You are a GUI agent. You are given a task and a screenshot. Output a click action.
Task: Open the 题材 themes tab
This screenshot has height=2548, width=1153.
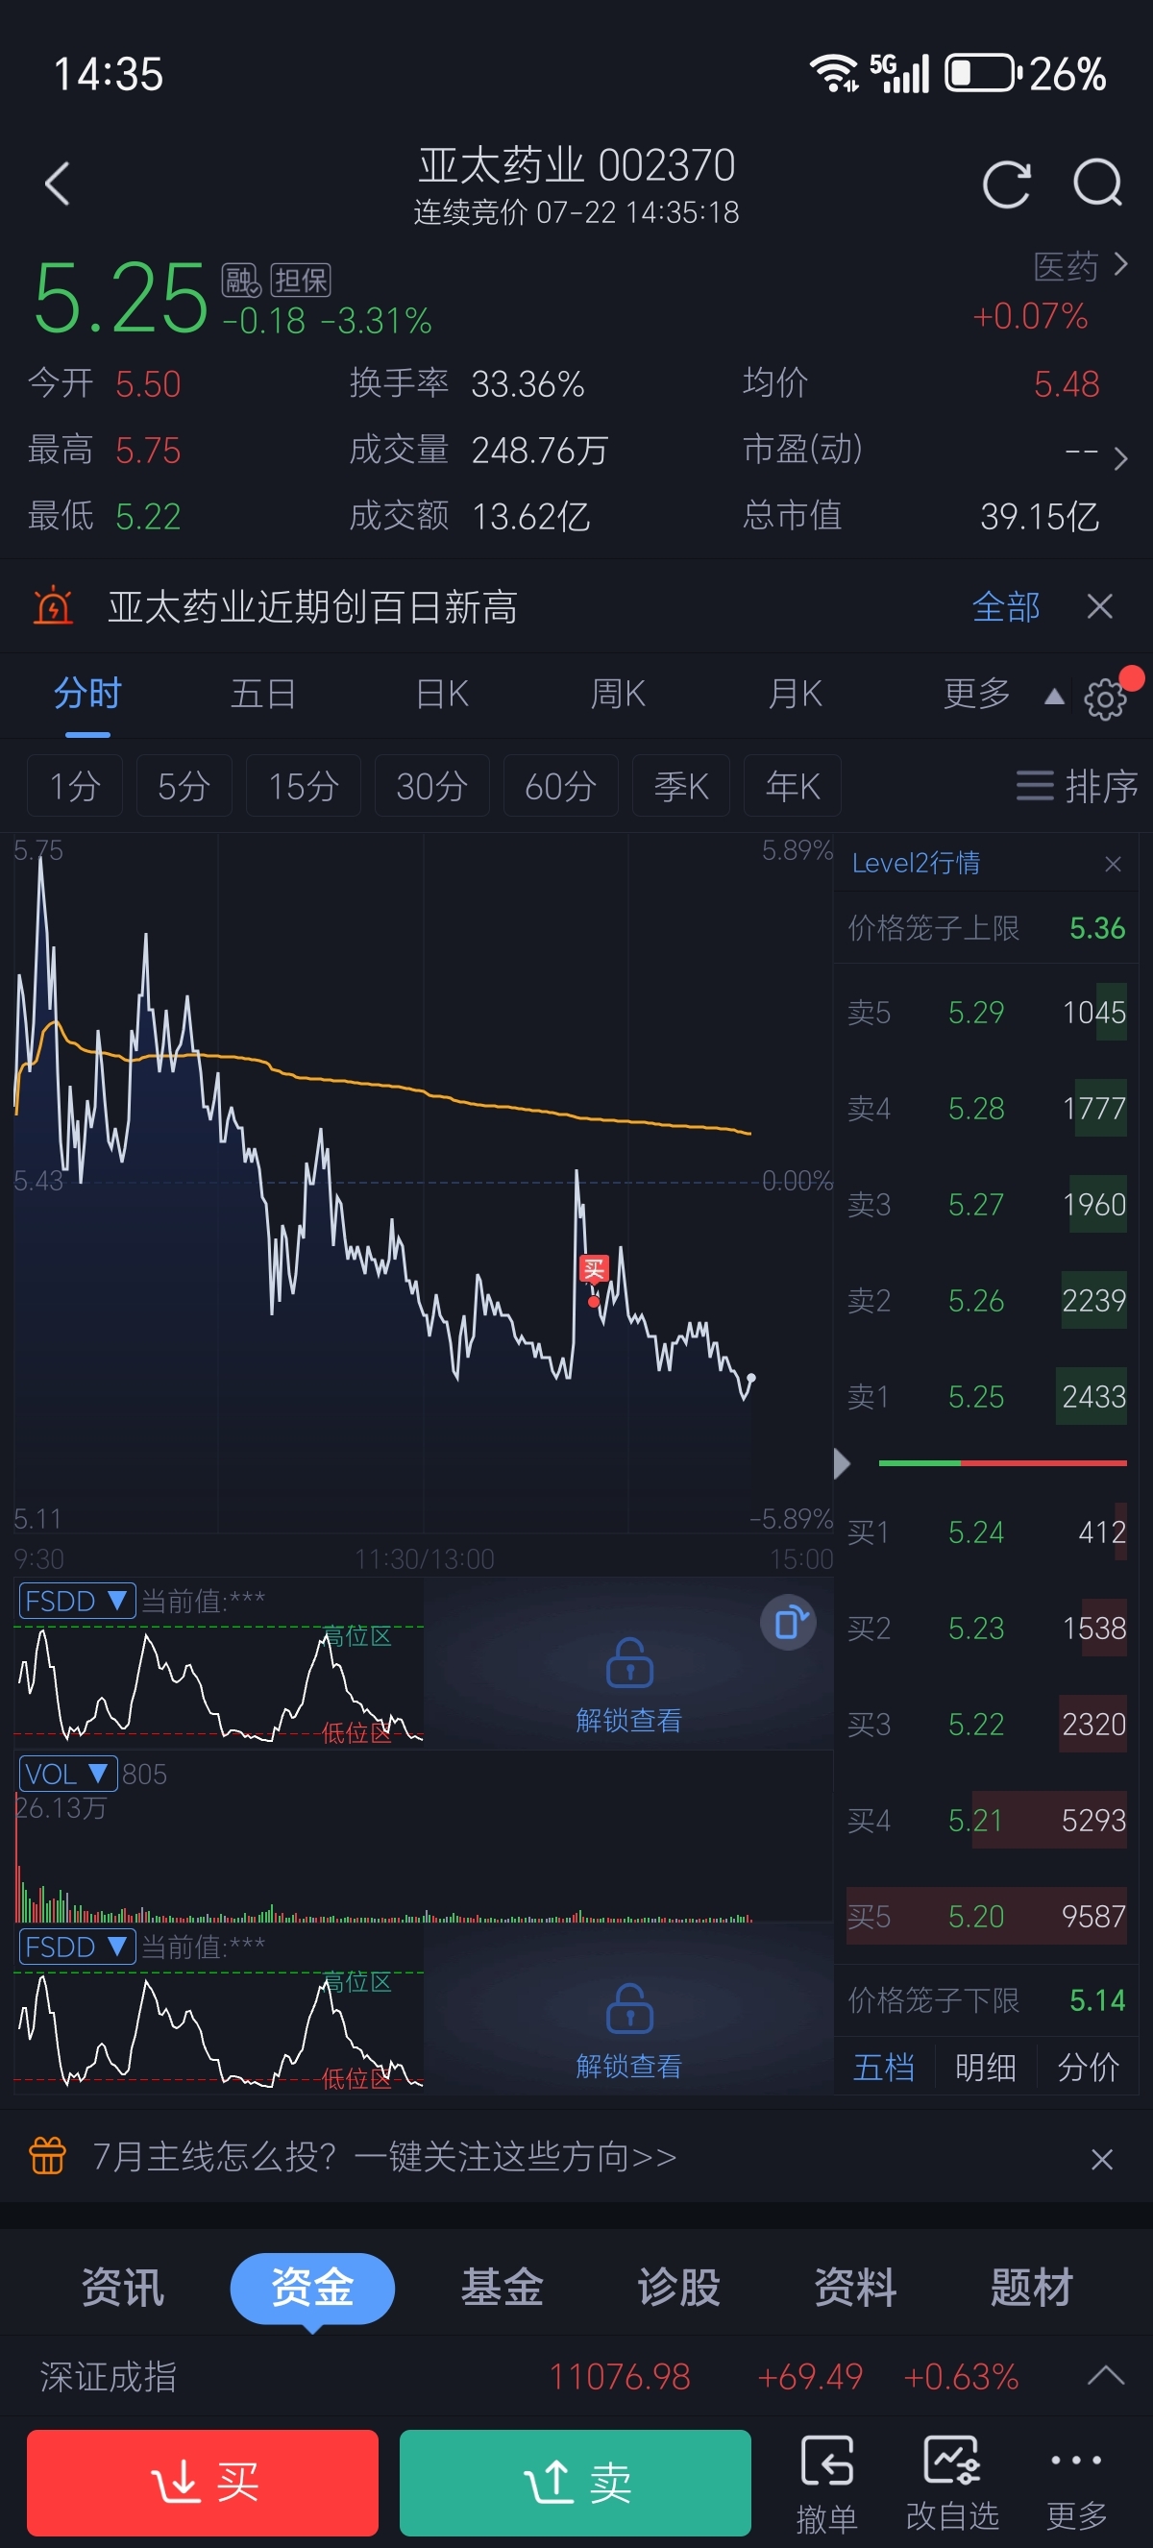click(x=1032, y=2287)
